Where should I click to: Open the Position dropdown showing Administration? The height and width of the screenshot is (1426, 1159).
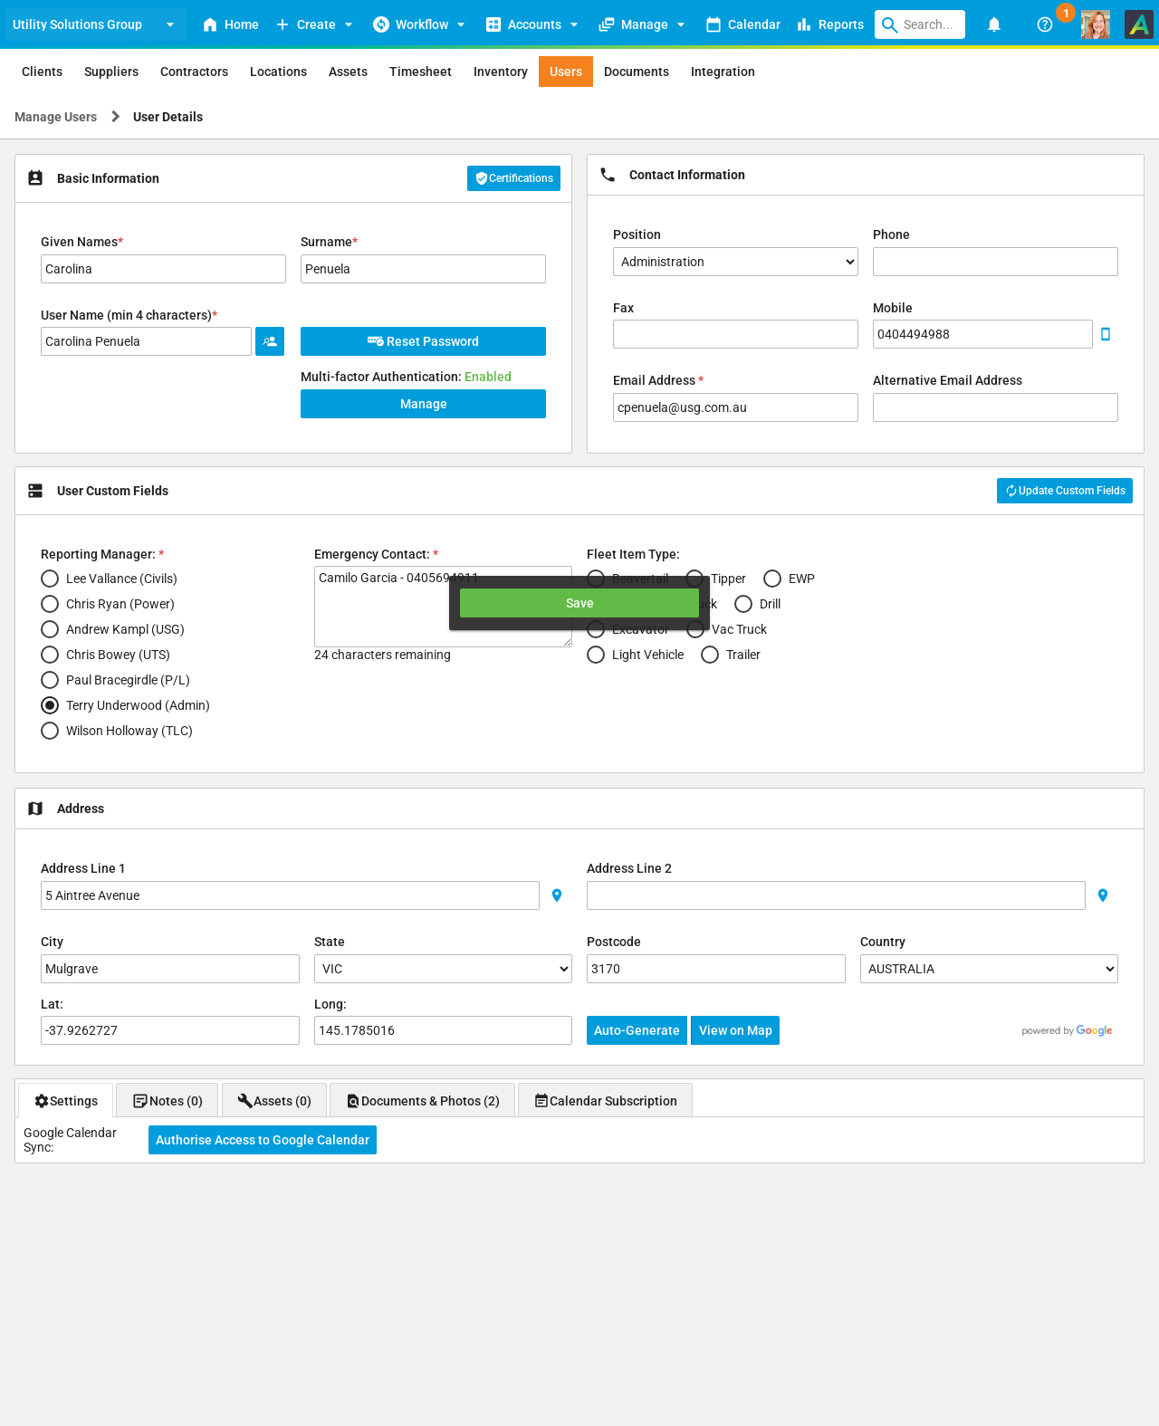click(734, 262)
